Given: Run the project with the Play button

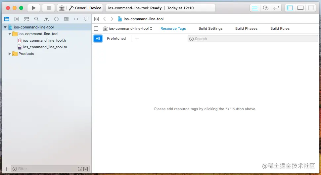Looking at the screenshot, I should 33,8.
